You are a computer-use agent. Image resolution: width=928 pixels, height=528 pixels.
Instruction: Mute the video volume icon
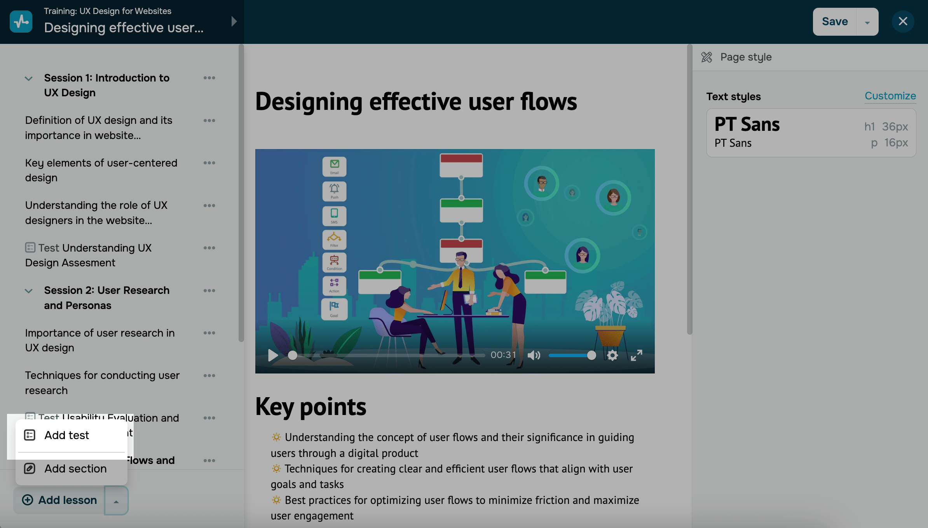click(x=534, y=355)
